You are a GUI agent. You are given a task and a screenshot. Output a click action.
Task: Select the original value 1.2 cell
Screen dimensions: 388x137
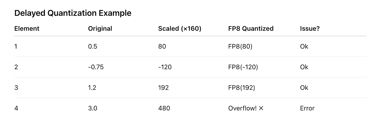point(92,88)
